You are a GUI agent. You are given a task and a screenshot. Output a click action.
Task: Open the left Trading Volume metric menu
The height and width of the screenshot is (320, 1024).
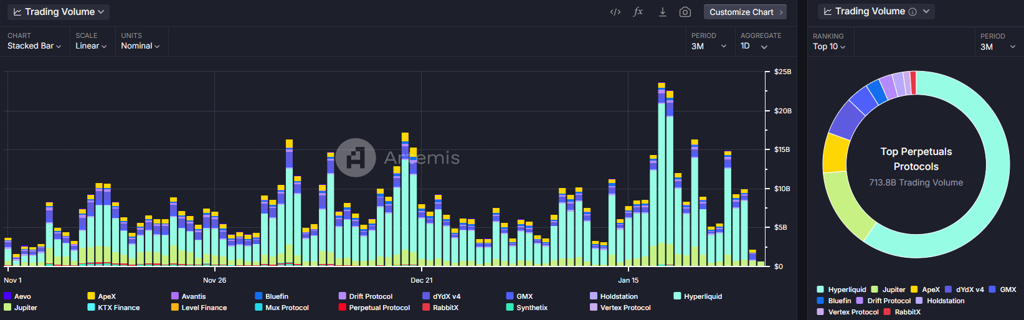pyautogui.click(x=59, y=12)
